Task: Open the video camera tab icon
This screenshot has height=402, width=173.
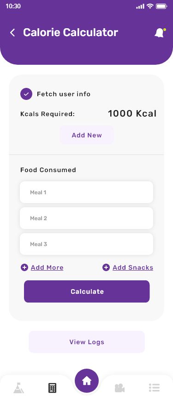Action: click(x=119, y=388)
